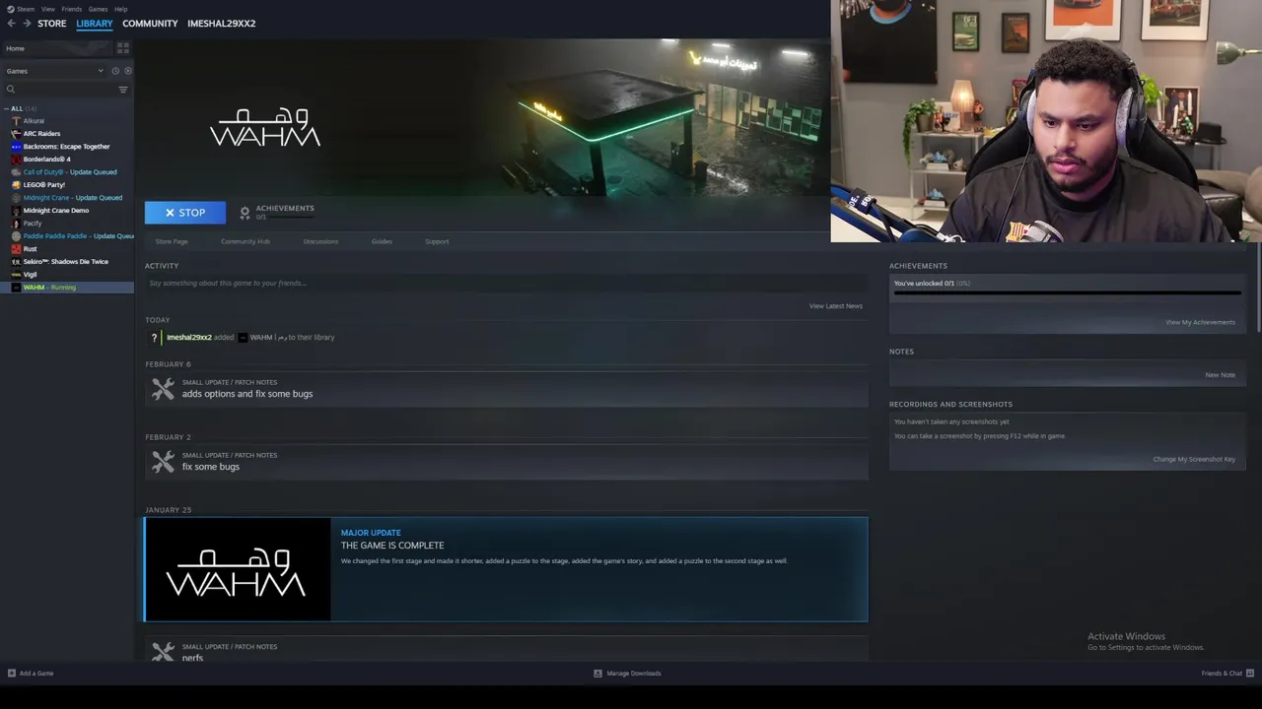This screenshot has height=709, width=1262.
Task: Click Change My Screenshot Key
Action: [1194, 459]
